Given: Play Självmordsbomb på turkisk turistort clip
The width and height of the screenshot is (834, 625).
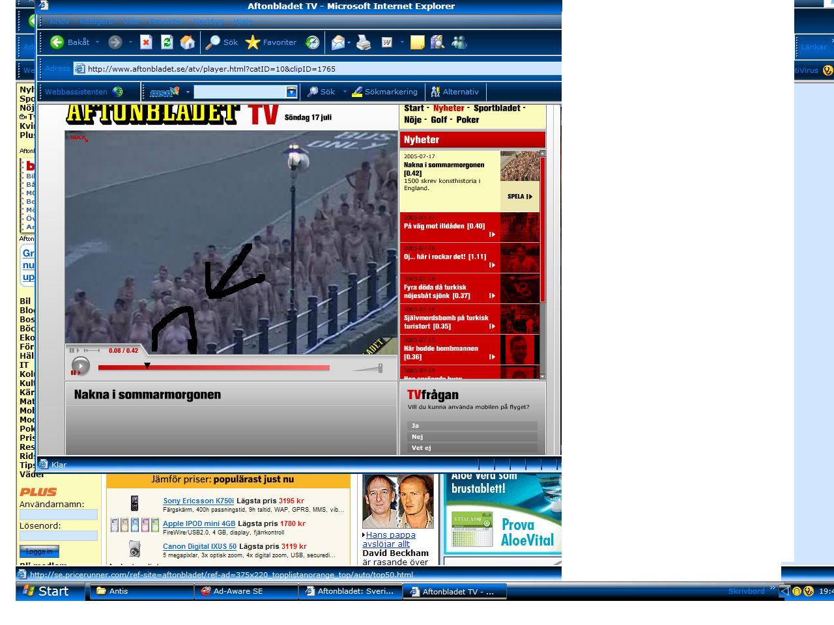Looking at the screenshot, I should coord(492,326).
